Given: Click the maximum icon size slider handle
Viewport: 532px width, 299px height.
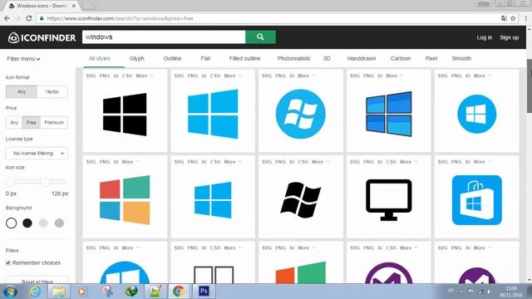Looking at the screenshot, I should [x=45, y=182].
